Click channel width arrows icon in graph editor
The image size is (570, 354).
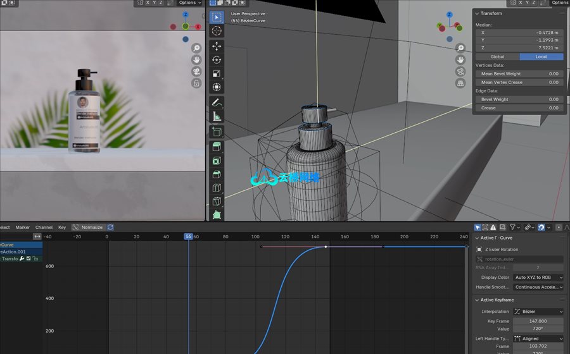pos(37,236)
